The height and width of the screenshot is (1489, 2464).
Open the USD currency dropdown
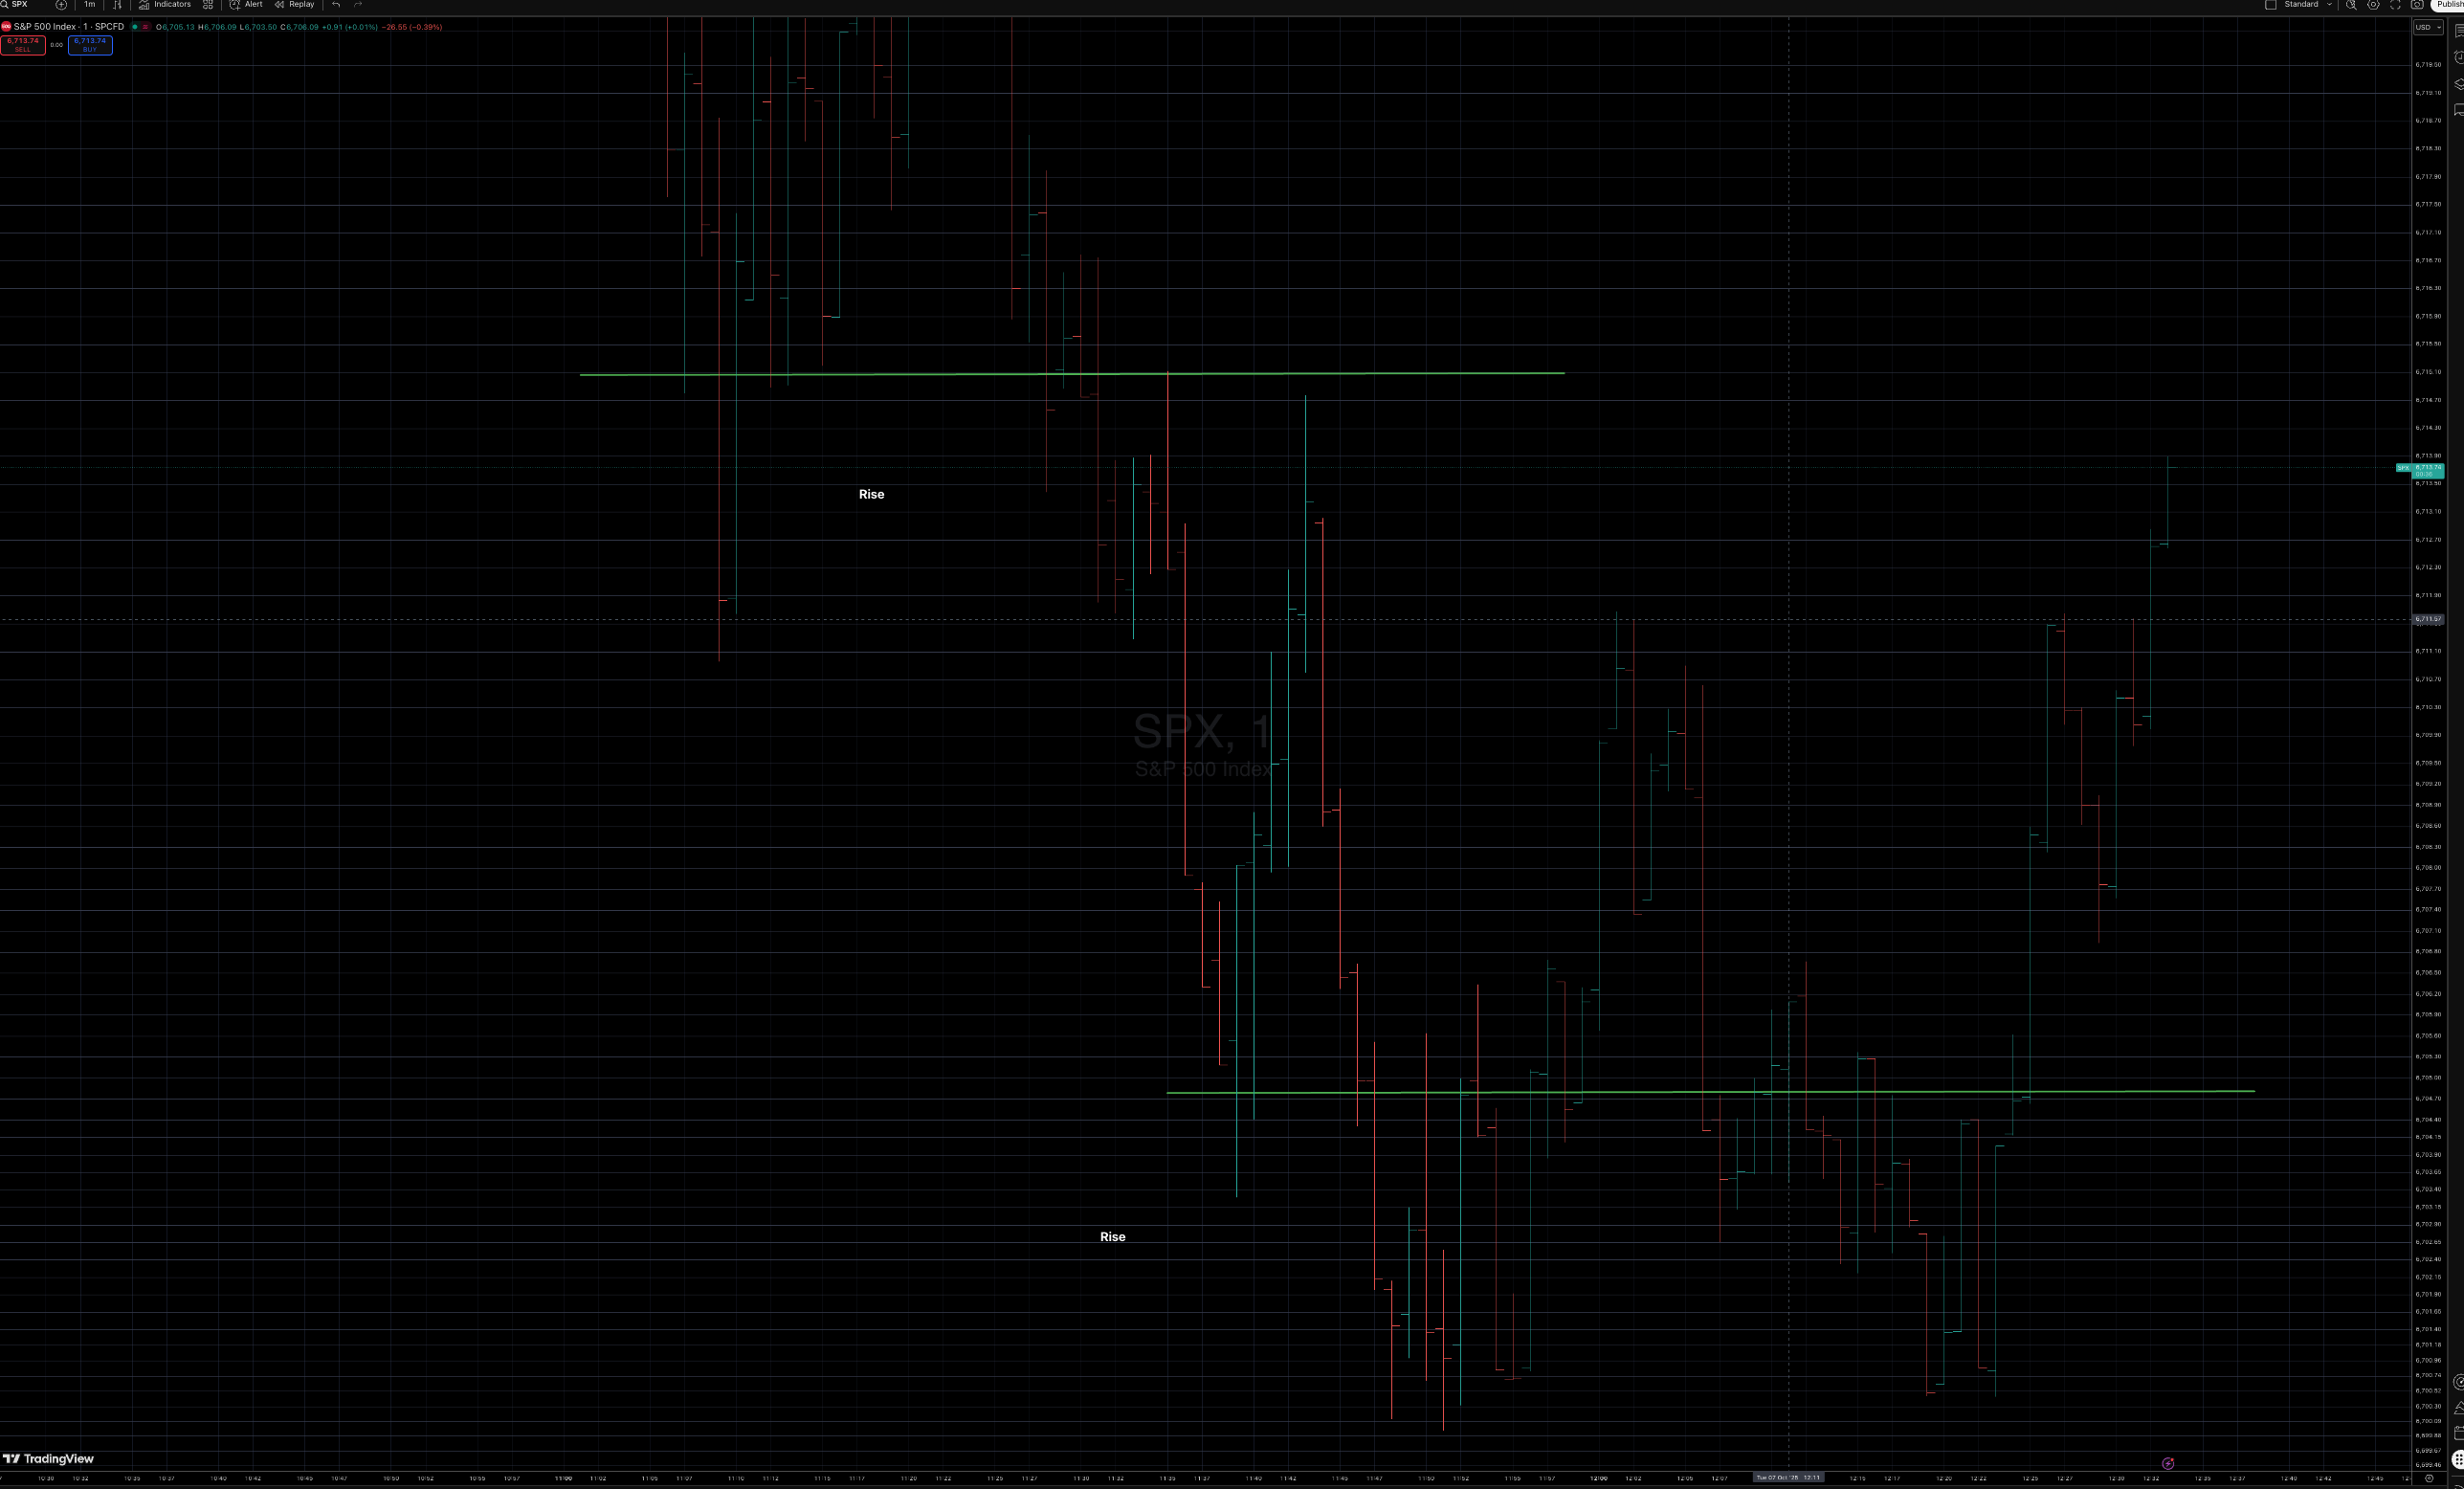pyautogui.click(x=2428, y=27)
